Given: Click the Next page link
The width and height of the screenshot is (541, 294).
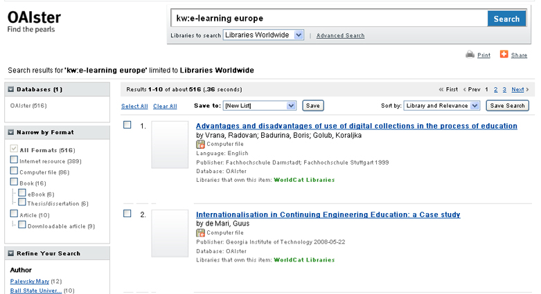Looking at the screenshot, I should [x=520, y=90].
